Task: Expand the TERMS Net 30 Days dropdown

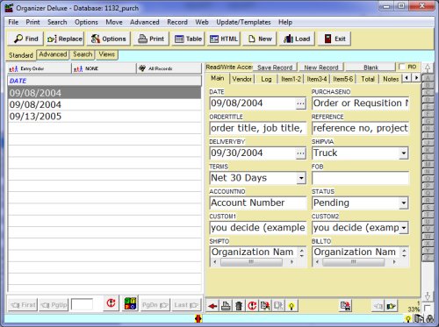Action: [x=301, y=178]
